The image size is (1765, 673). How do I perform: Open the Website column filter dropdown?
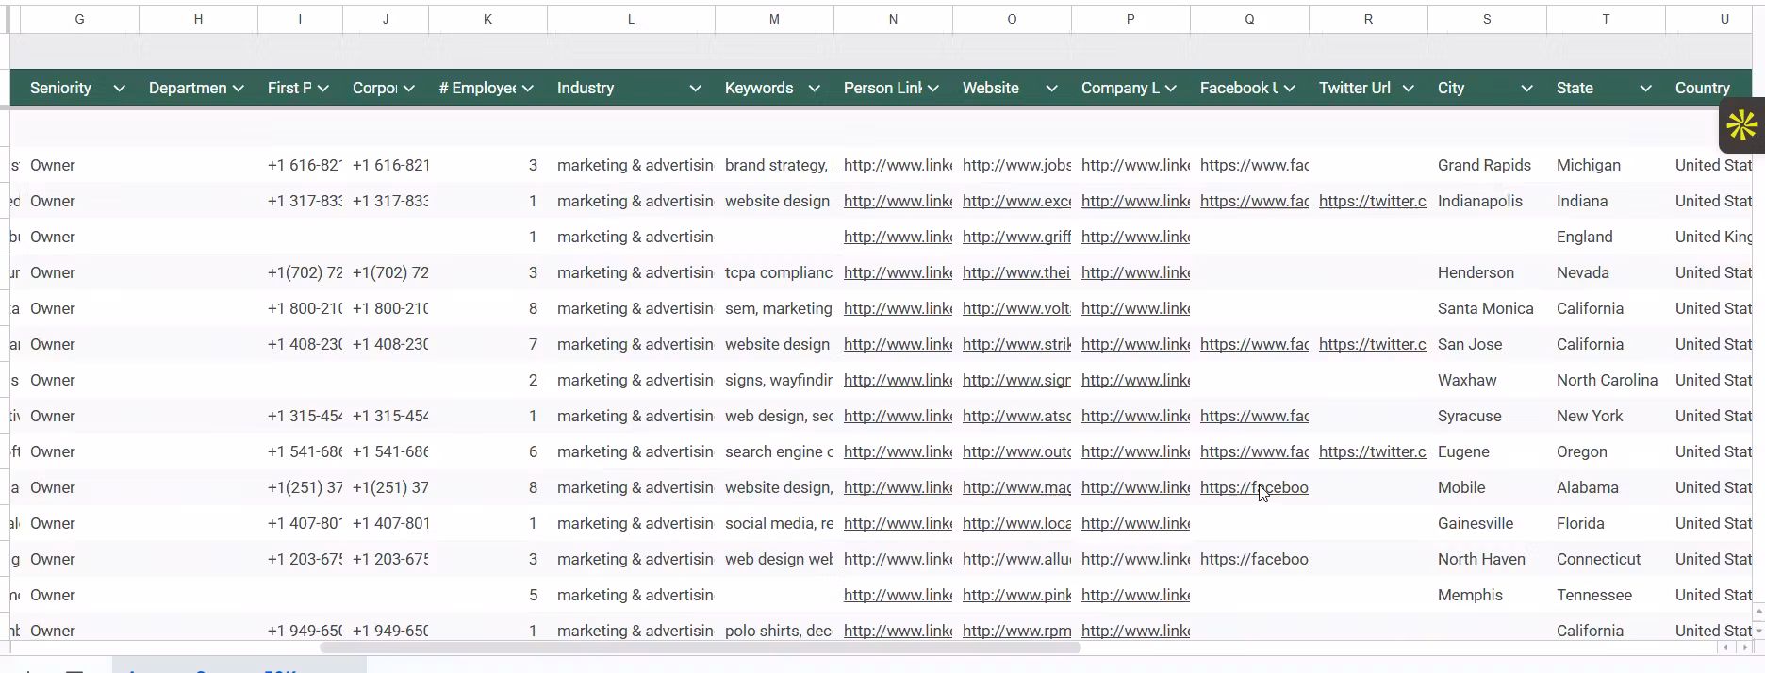click(x=1051, y=88)
